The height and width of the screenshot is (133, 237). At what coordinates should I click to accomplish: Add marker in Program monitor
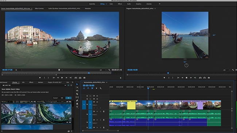164,78
